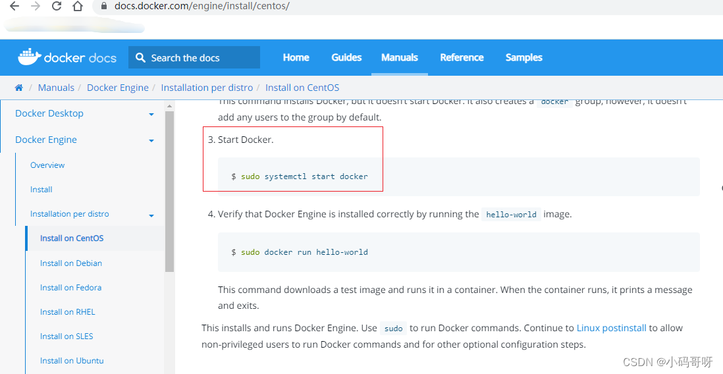The height and width of the screenshot is (374, 723).
Task: Open Overview in sidebar
Action: (47, 165)
